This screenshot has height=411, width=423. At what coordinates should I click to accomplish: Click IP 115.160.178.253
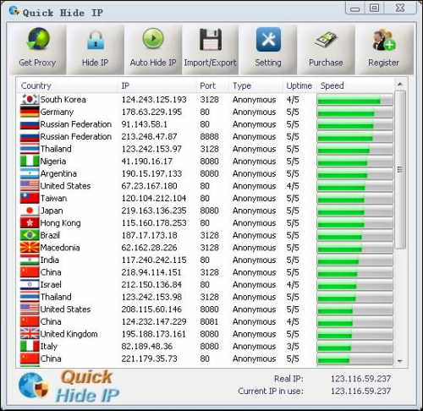click(x=154, y=223)
